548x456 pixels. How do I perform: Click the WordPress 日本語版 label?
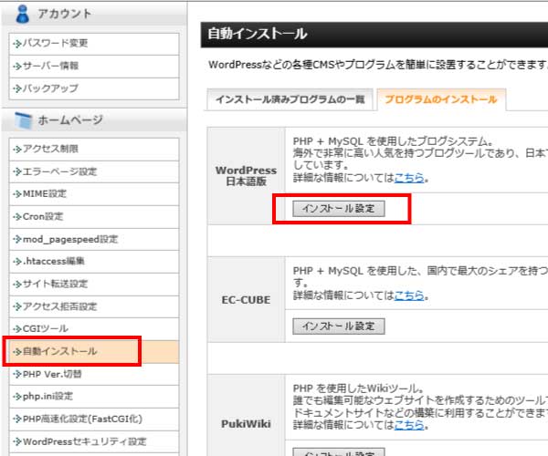(246, 176)
